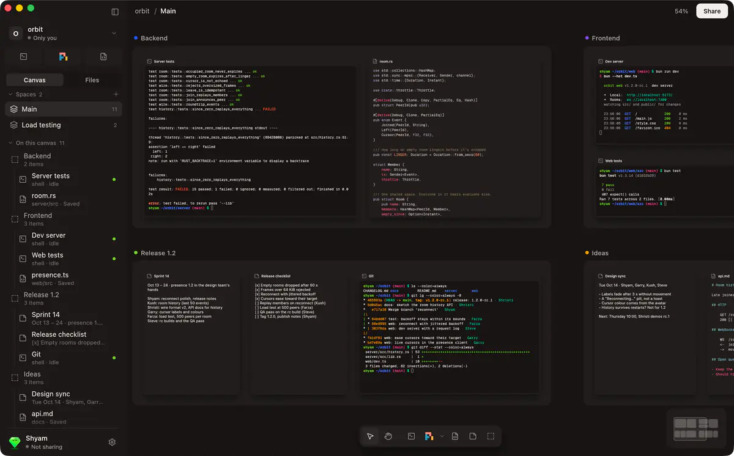Switch to the Canvas tab
Image resolution: width=734 pixels, height=456 pixels.
(35, 80)
